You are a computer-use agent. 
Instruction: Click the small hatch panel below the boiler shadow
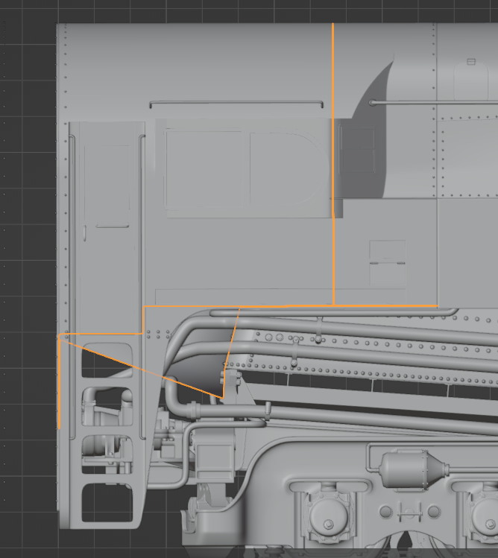pyautogui.click(x=388, y=251)
